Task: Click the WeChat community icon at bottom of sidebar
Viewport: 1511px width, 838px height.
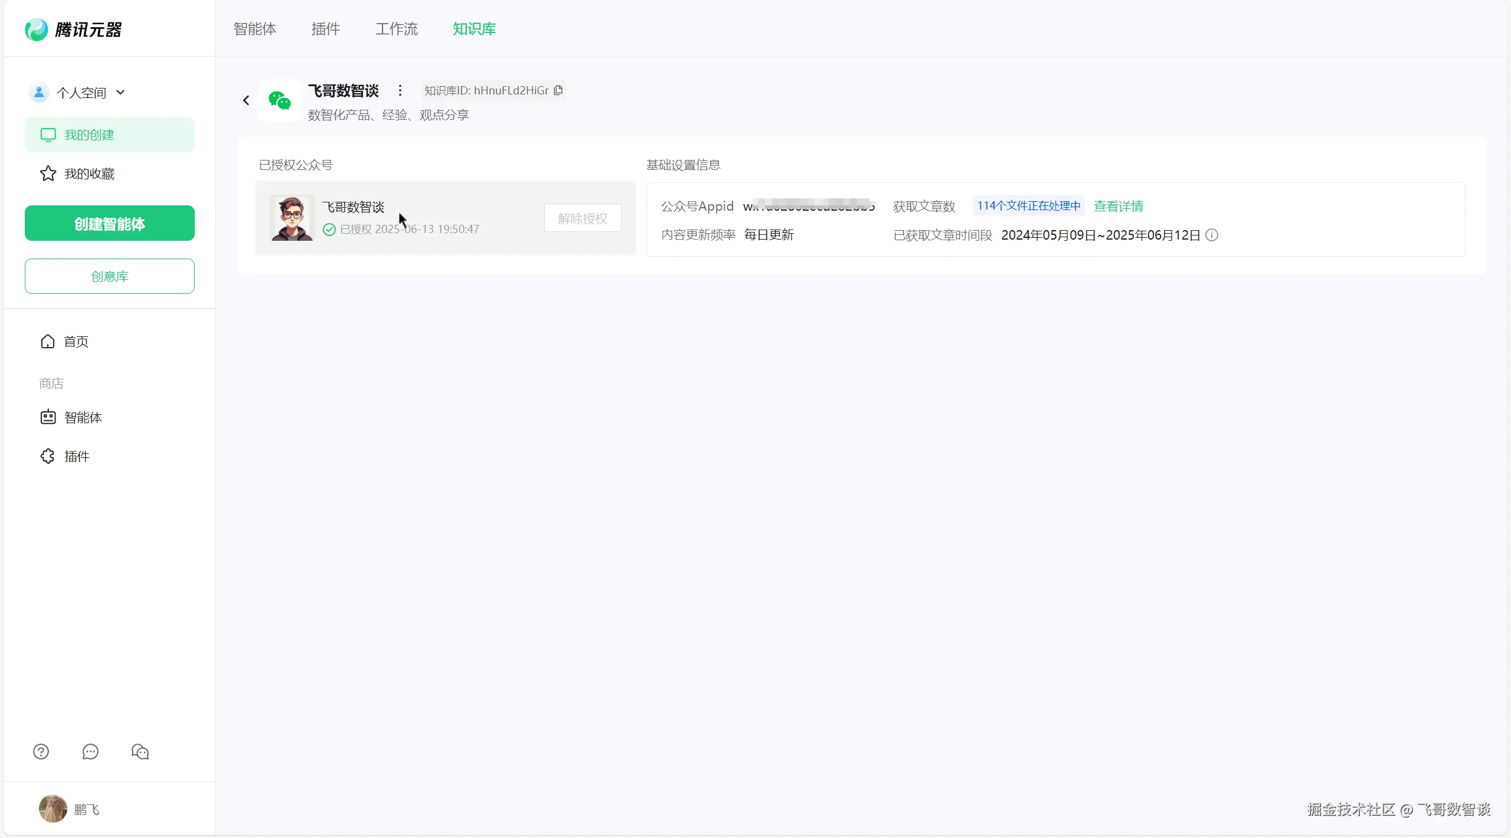Action: pos(140,751)
